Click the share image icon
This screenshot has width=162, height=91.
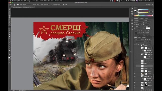pyautogui.click(x=152, y=5)
